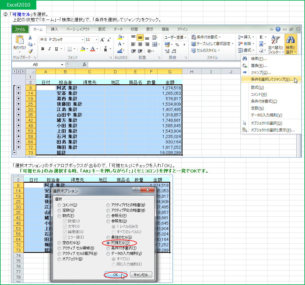The image size is (305, 285).
Task: Click the center alignment icon
Action: click(x=140, y=44)
